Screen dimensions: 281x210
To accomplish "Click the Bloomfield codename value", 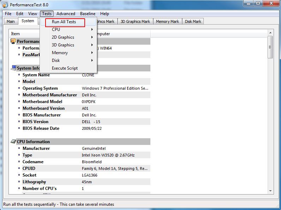I will (x=91, y=162).
